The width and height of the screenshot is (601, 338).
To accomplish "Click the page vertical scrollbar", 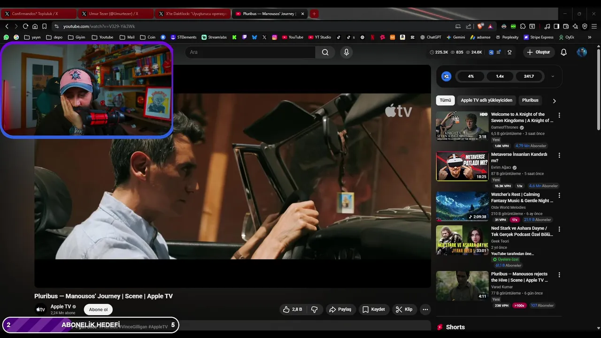I will 598,89.
